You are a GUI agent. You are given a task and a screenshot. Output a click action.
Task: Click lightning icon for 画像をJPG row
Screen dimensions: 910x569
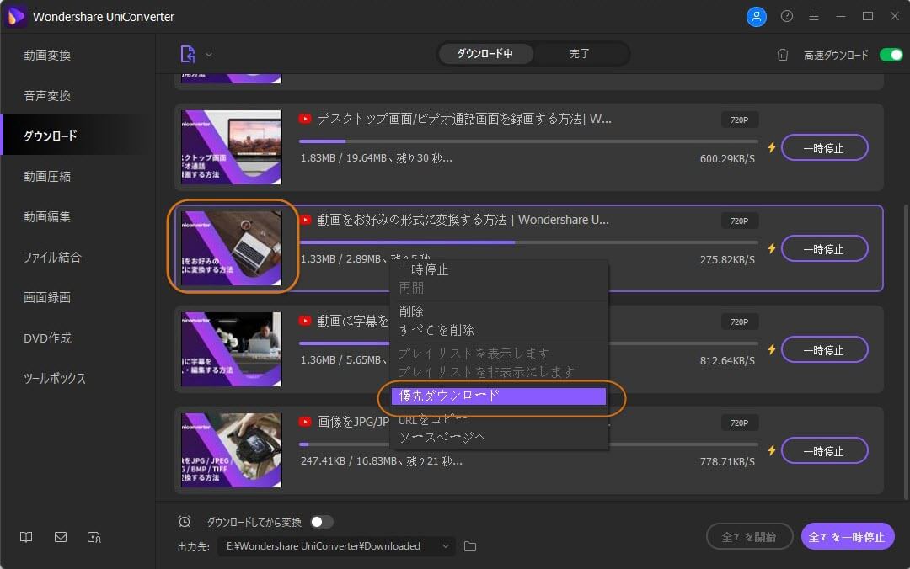771,450
